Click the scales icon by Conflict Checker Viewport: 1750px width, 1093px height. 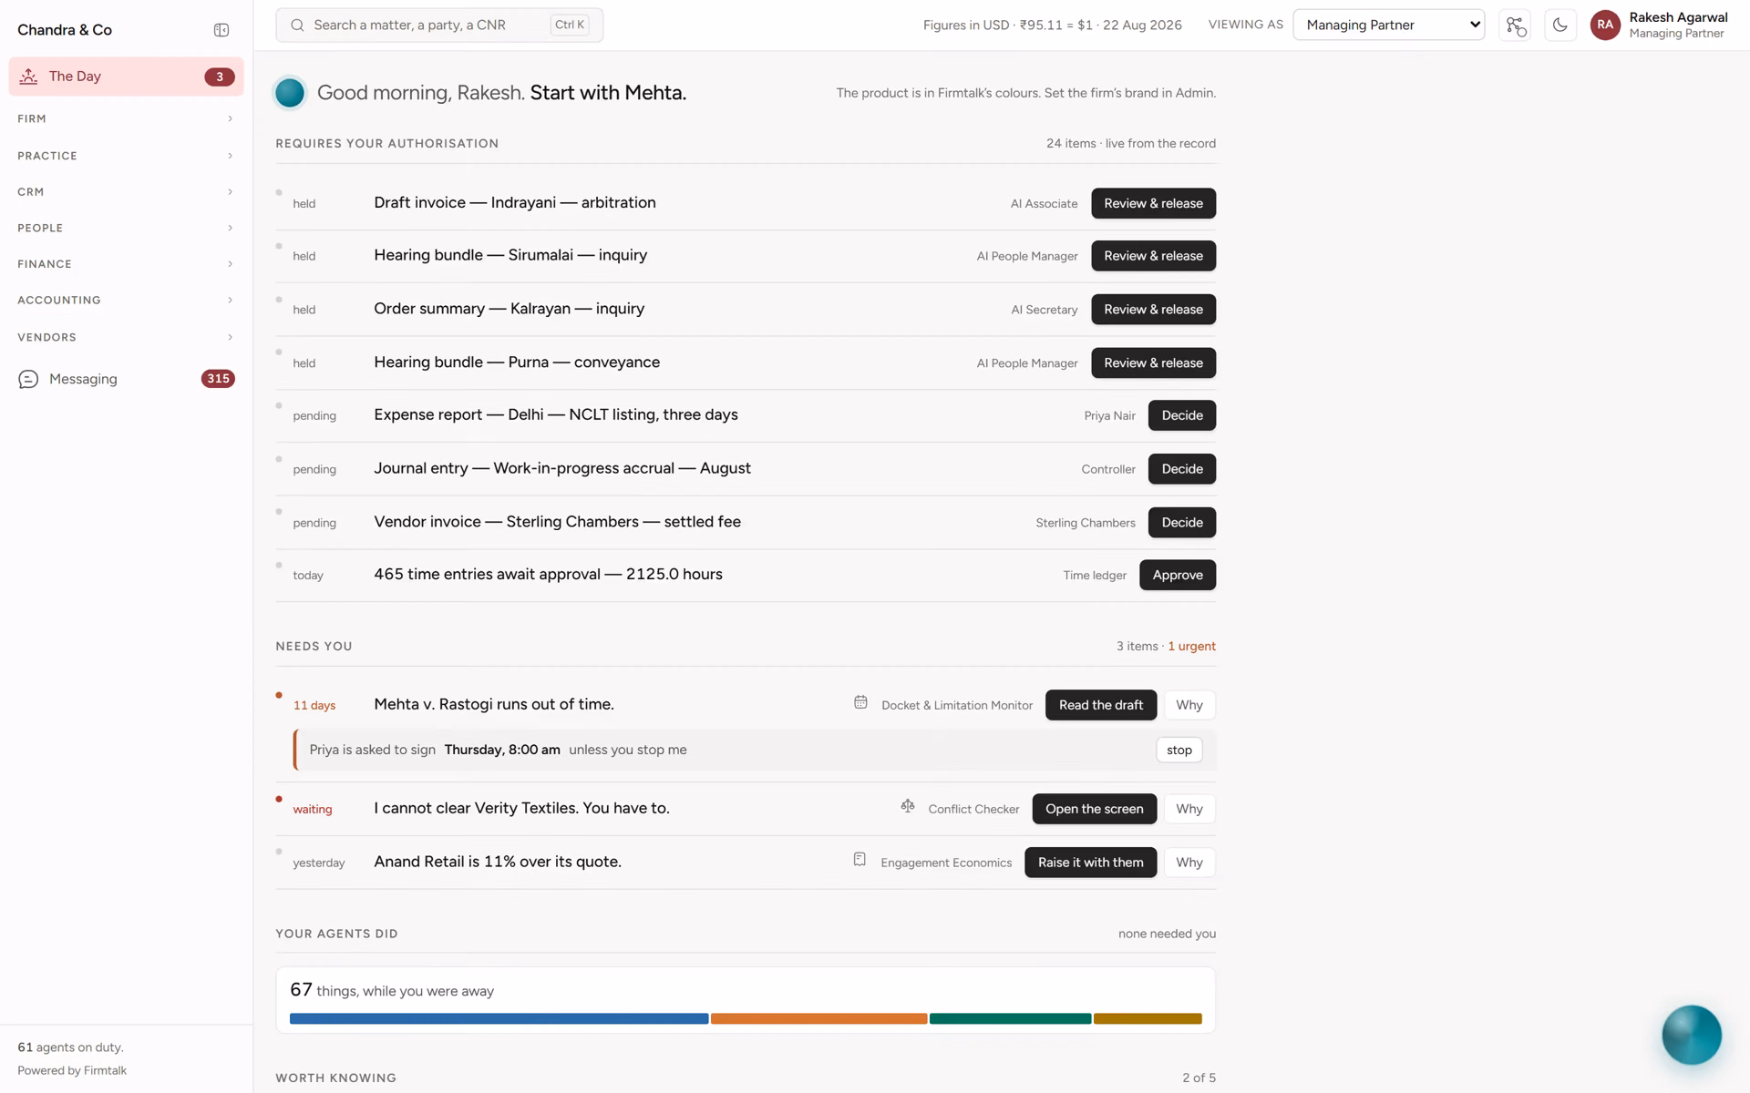[x=908, y=806]
